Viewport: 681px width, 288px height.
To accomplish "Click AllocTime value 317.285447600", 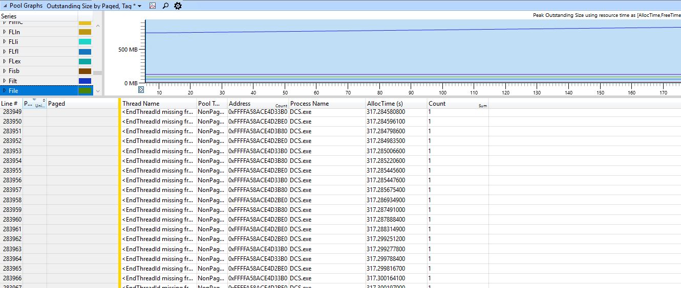I will tap(386, 180).
